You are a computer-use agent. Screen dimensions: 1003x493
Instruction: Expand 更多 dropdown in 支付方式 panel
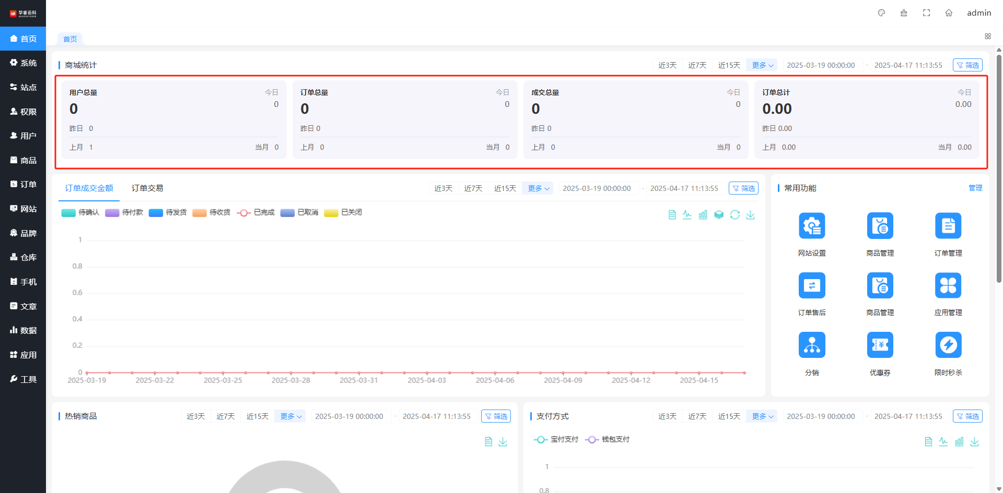tap(762, 416)
